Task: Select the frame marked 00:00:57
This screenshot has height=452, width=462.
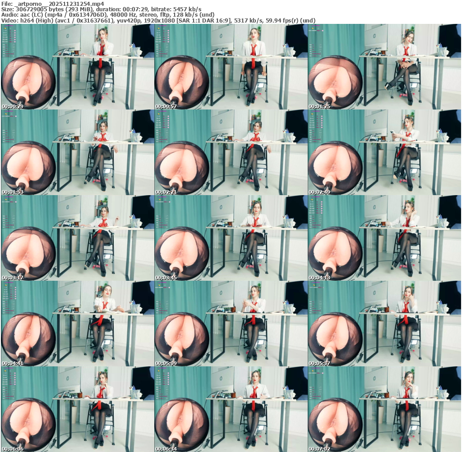Action: pos(231,67)
